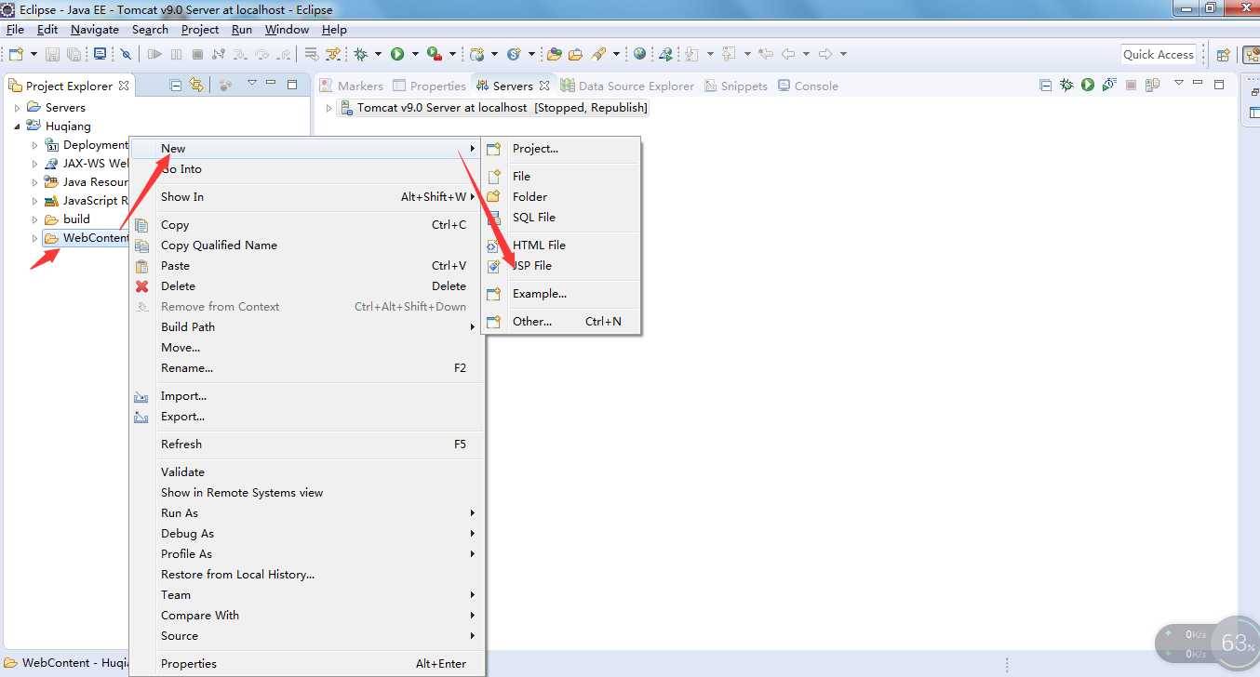Select Other... in New submenu

coord(561,322)
